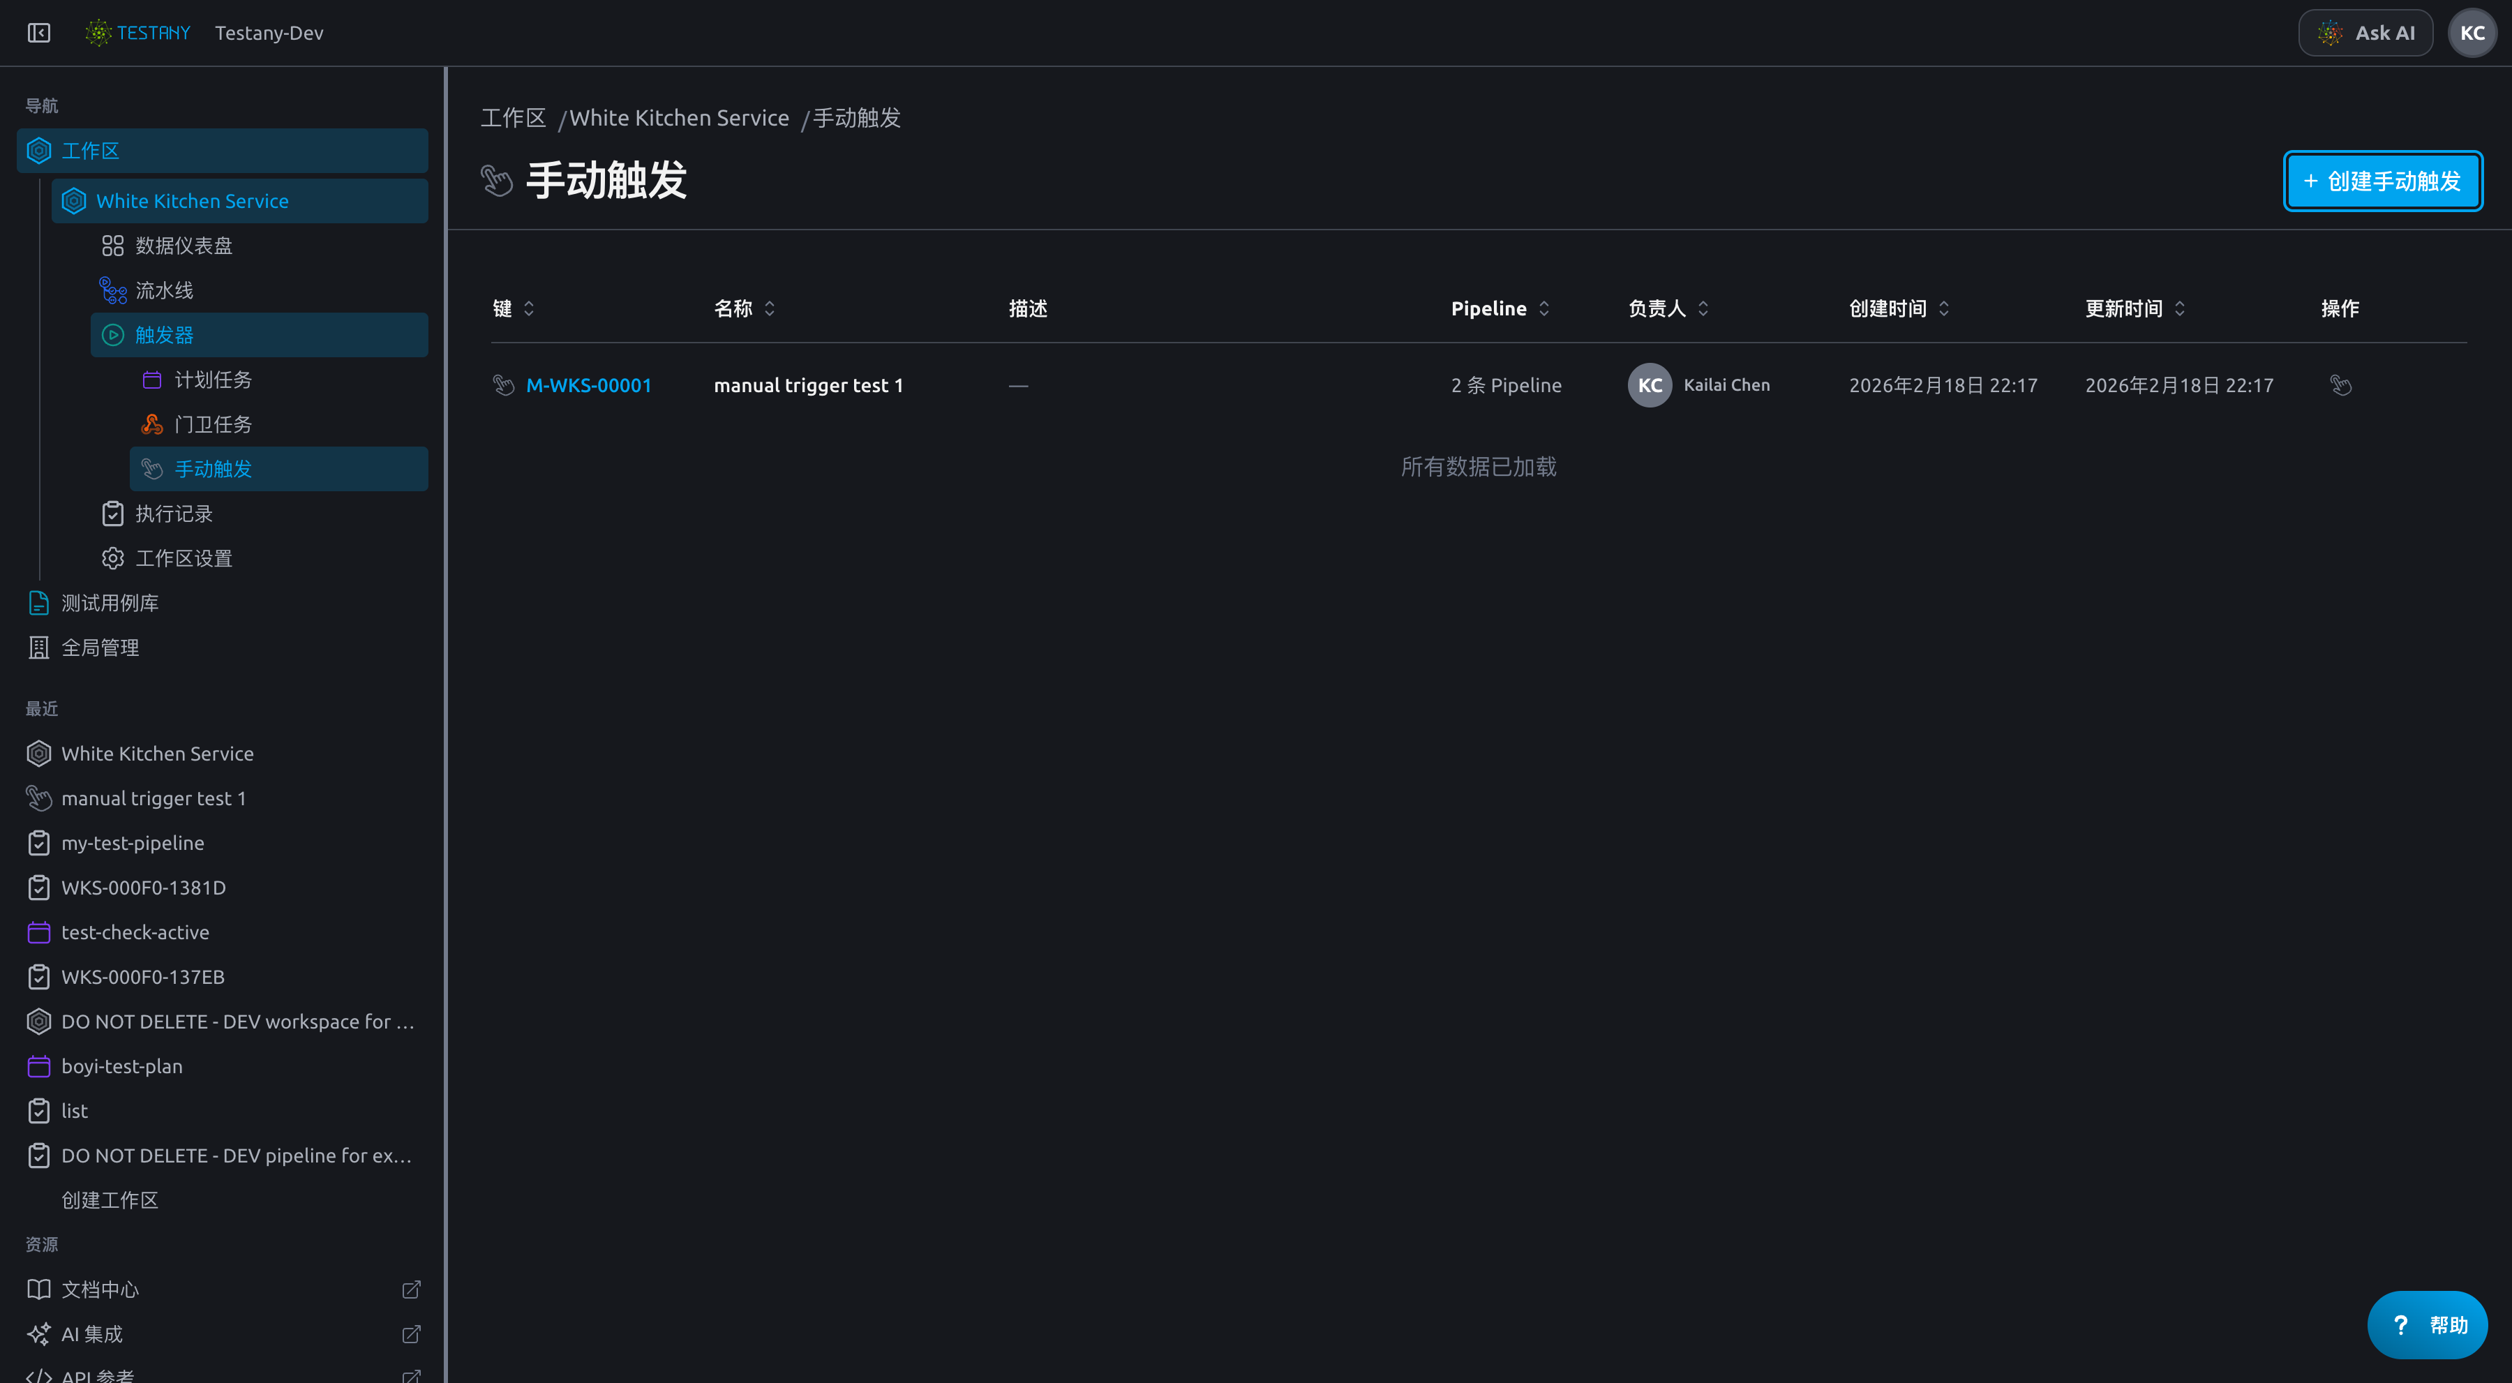Image resolution: width=2512 pixels, height=1383 pixels.
Task: Open 执行记录 execution records
Action: point(174,514)
